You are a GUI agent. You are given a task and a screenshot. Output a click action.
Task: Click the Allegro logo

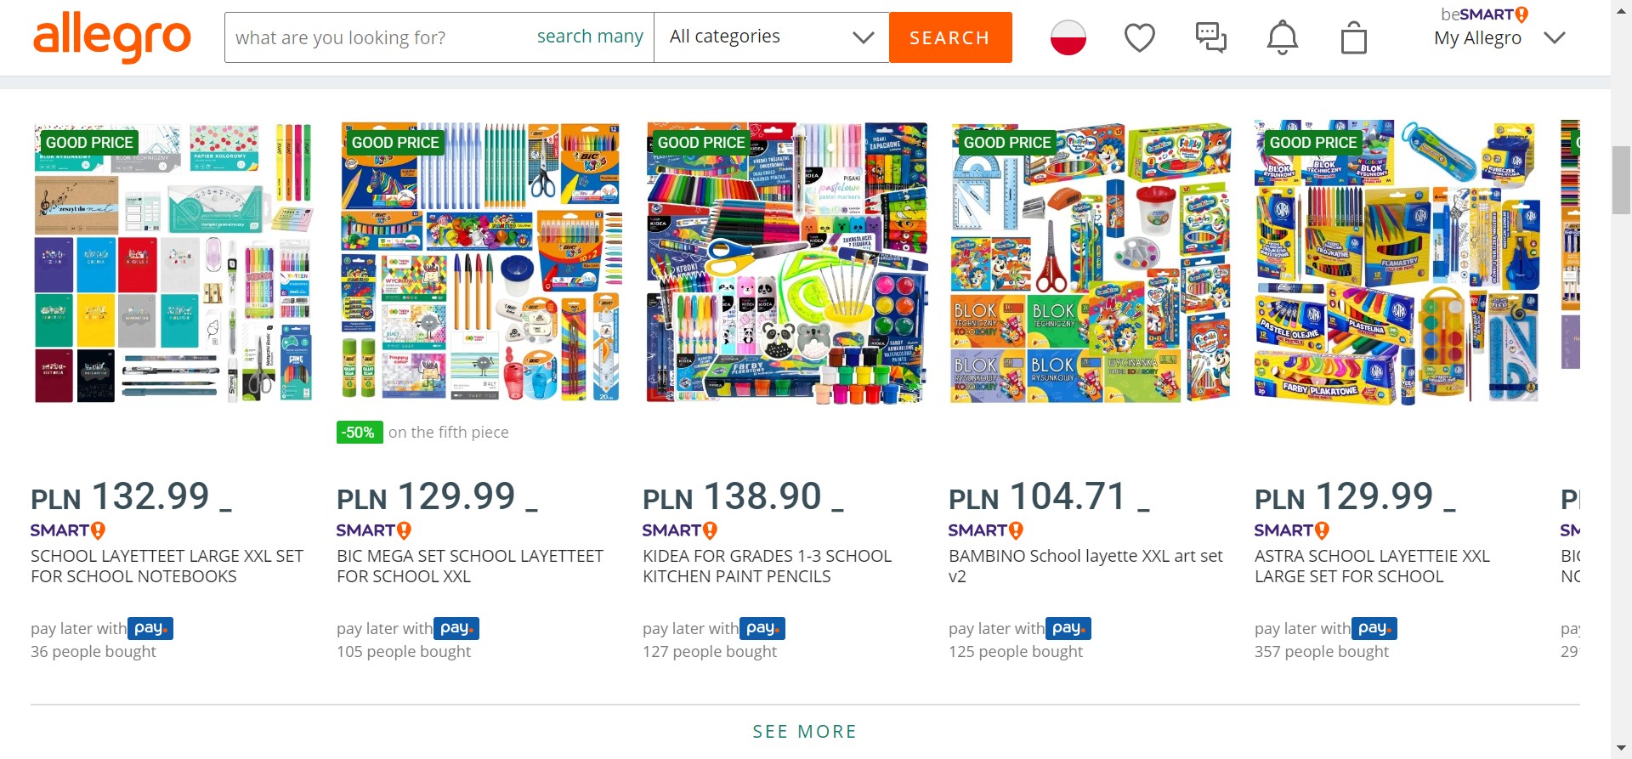click(x=112, y=37)
